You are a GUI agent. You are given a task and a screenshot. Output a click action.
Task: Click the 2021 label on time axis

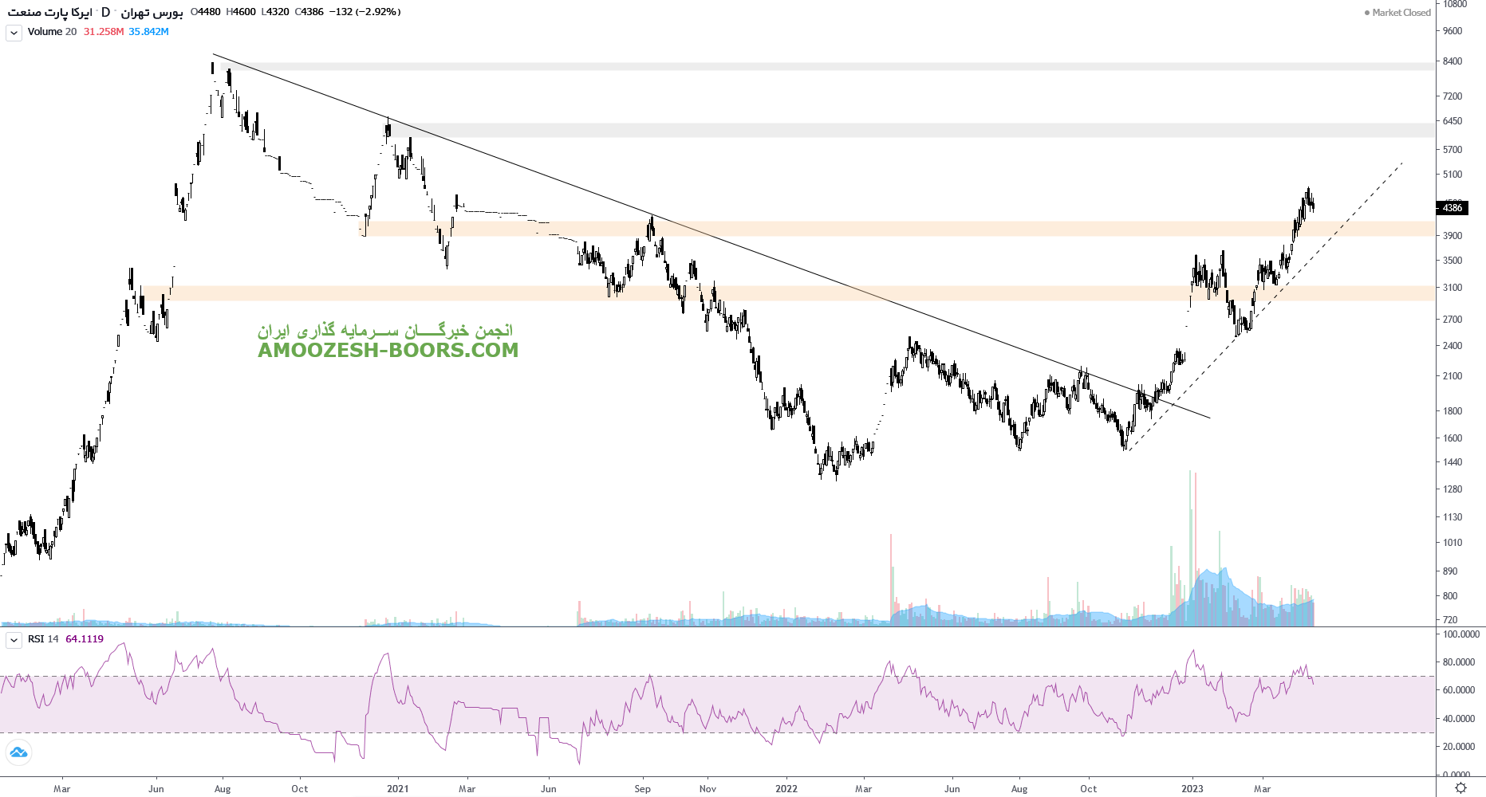(x=397, y=789)
